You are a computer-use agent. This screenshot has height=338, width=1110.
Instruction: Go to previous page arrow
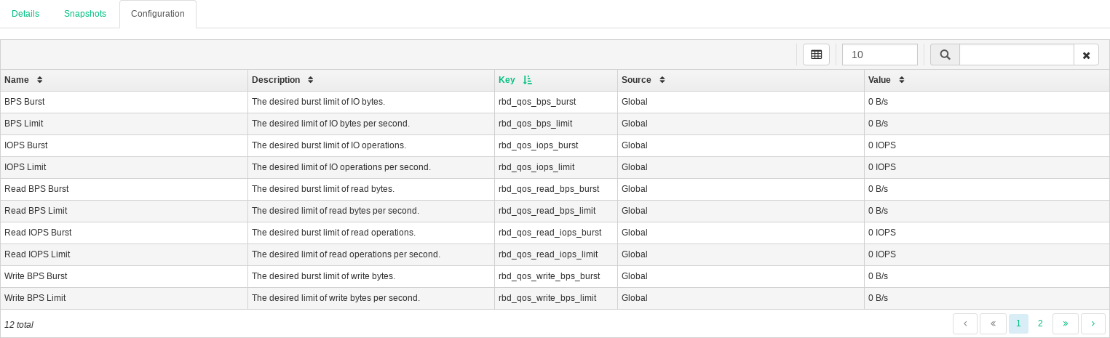point(965,323)
